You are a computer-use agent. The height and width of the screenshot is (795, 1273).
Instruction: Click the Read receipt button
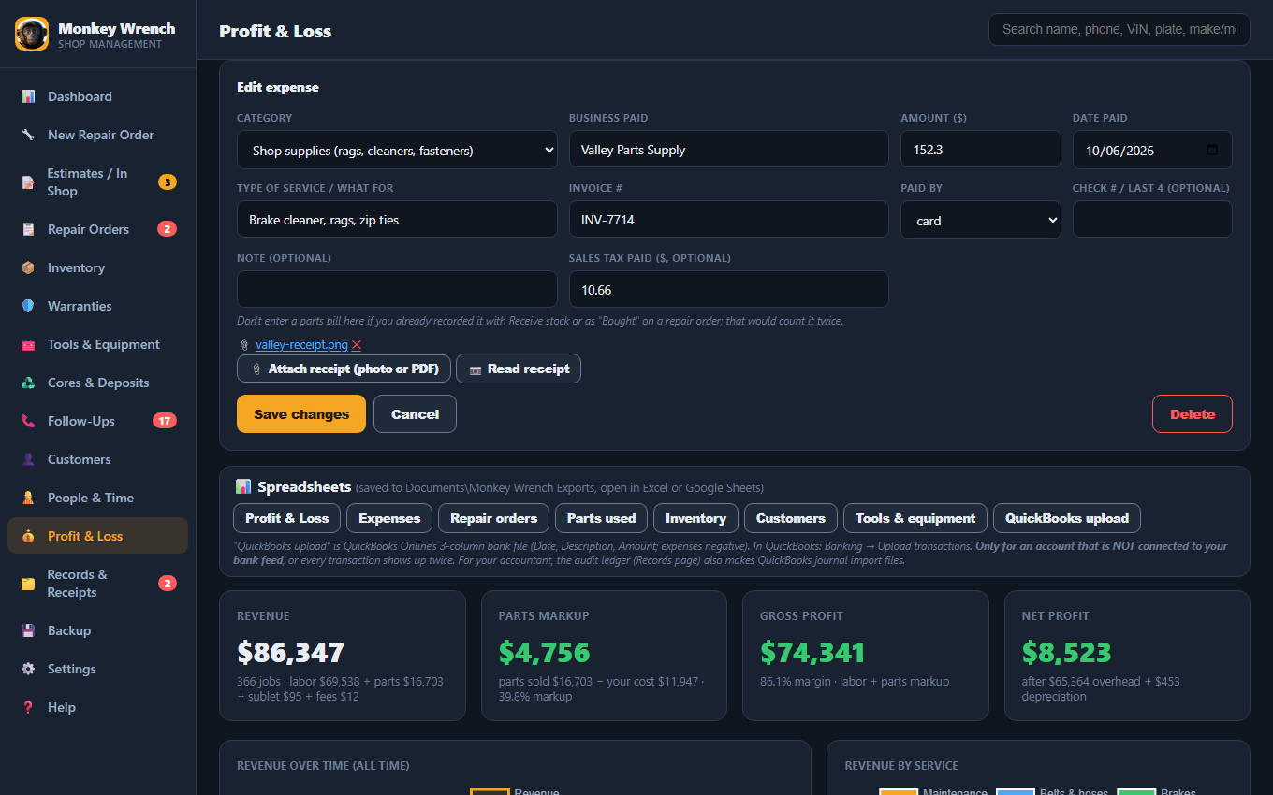point(519,369)
